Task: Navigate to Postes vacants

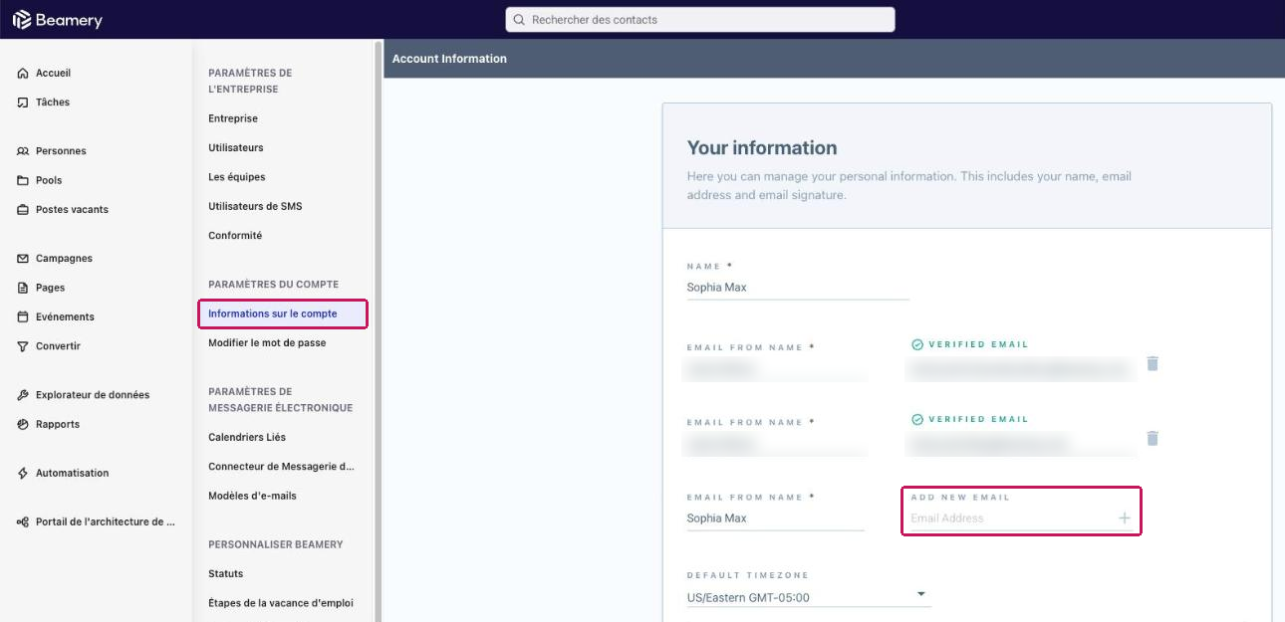Action: tap(72, 210)
